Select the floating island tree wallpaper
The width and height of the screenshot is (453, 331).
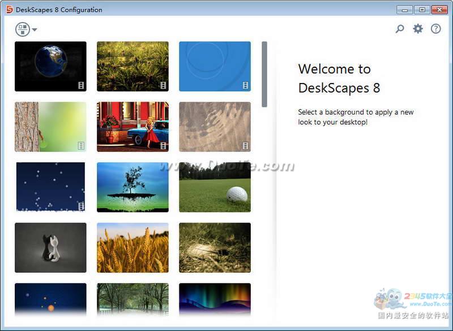coord(133,188)
